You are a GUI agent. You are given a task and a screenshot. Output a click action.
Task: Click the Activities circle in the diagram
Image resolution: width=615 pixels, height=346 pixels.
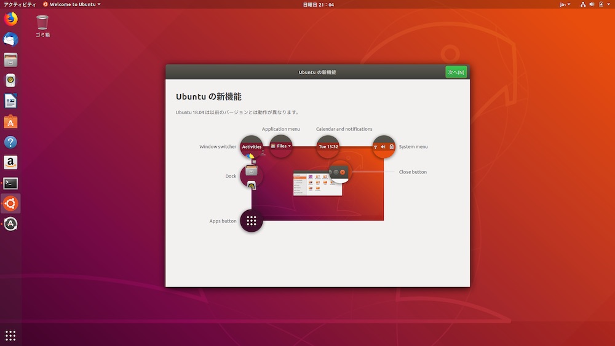(x=252, y=146)
